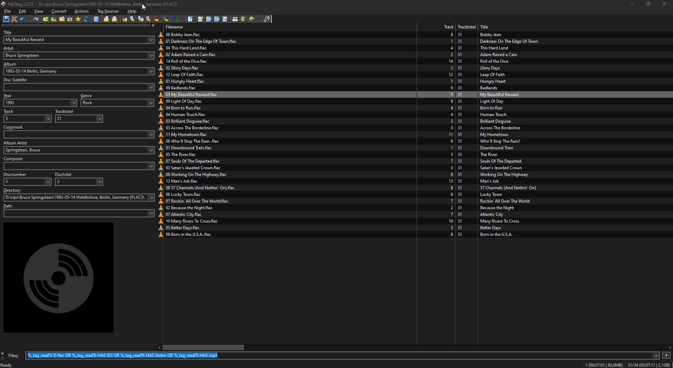Open the Tag Sources menu
Image resolution: width=673 pixels, height=368 pixels.
pos(108,11)
